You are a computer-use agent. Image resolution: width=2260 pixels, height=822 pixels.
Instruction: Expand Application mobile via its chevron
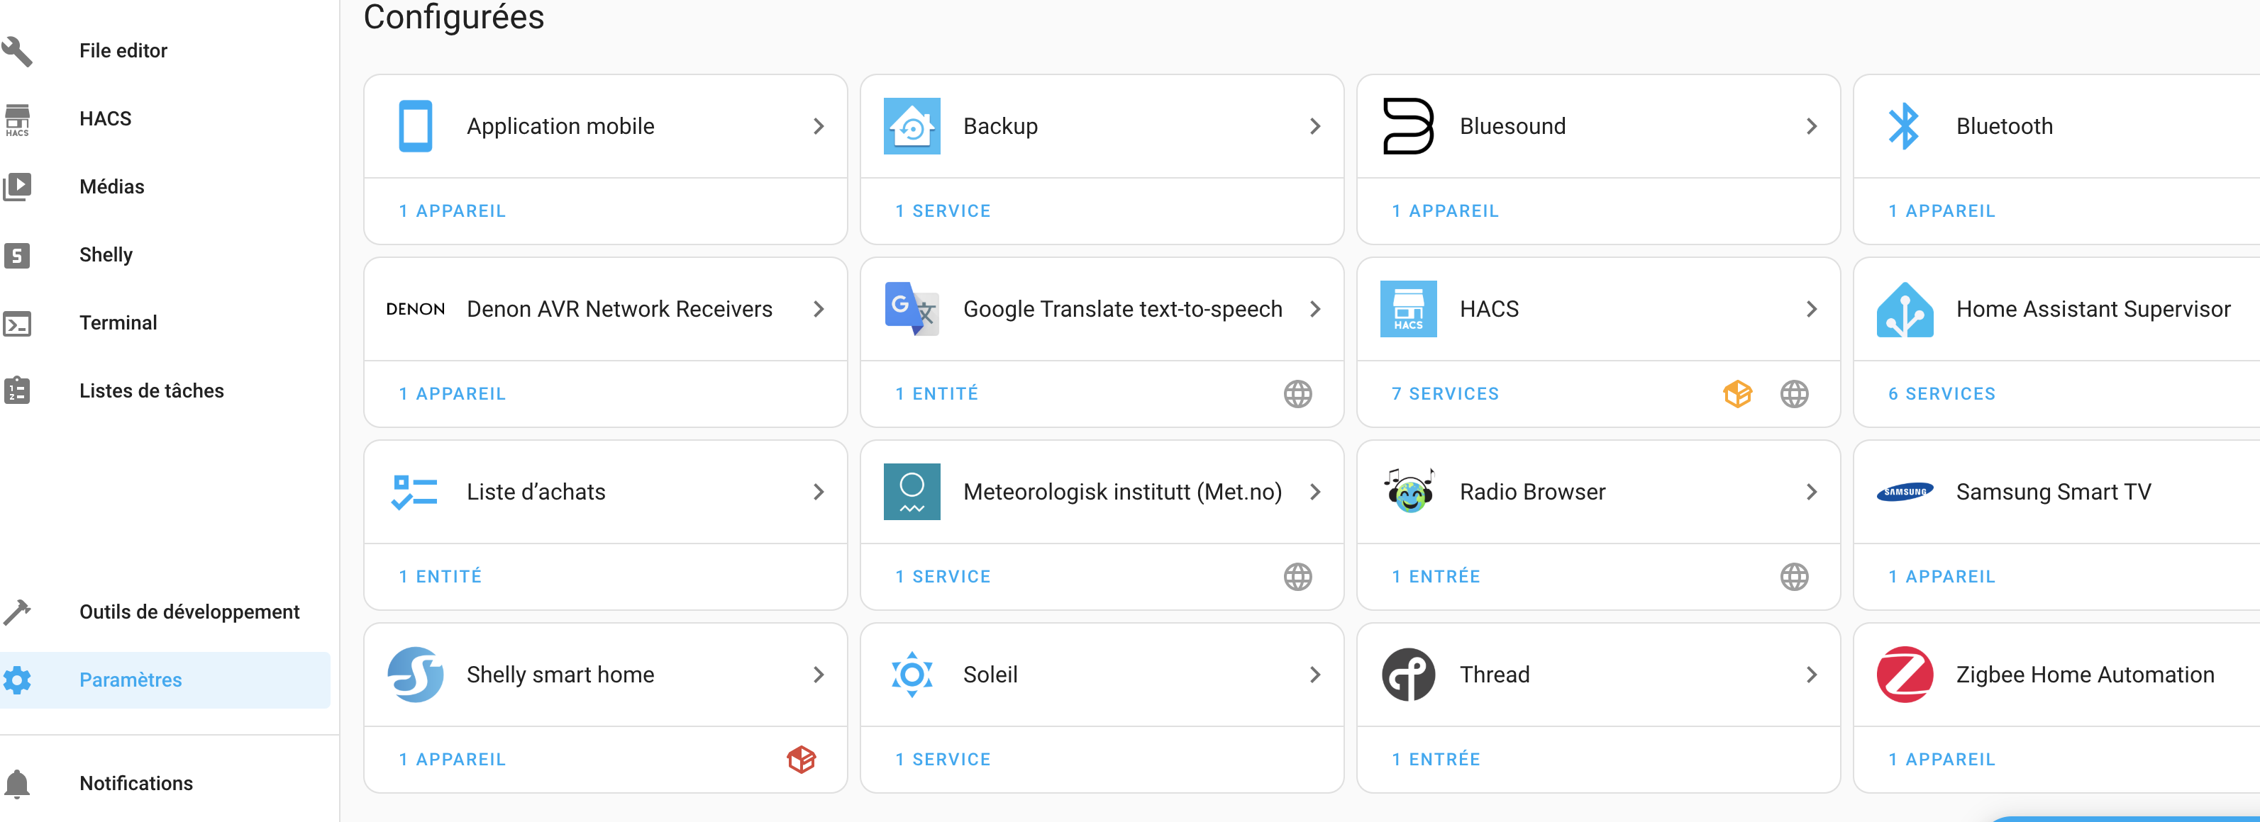coord(819,126)
